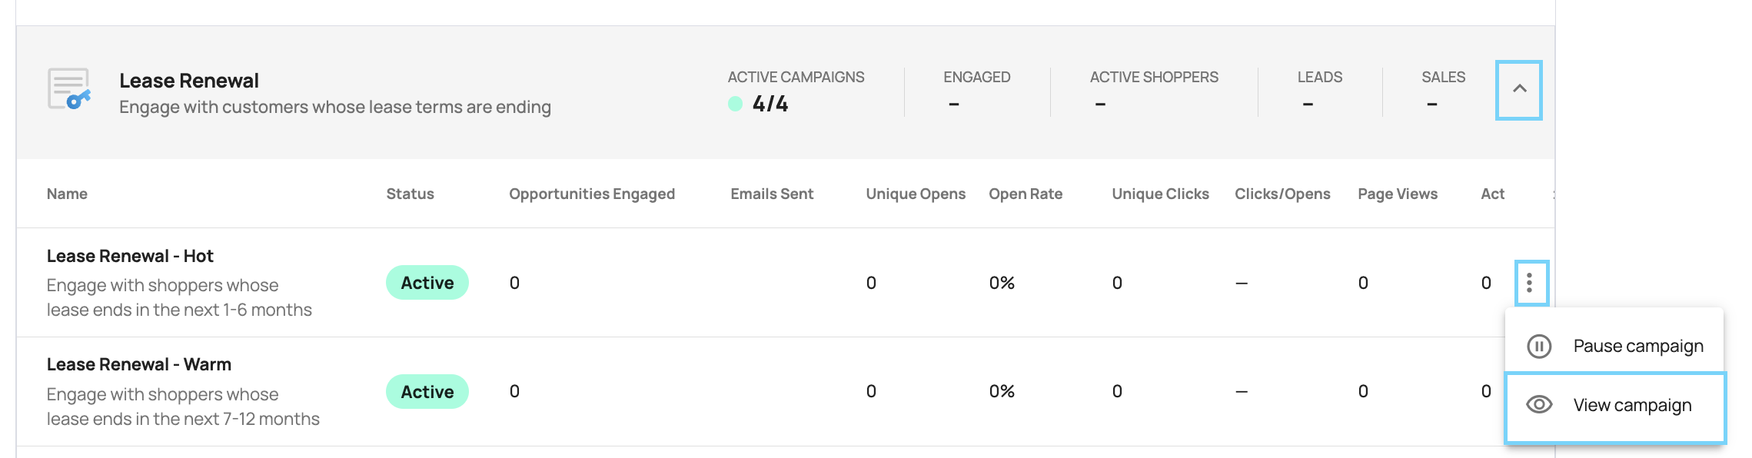
Task: Sort by Clicks/Opens column header
Action: click(1282, 194)
